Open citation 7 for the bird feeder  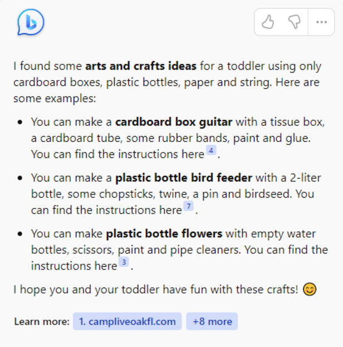point(189,207)
